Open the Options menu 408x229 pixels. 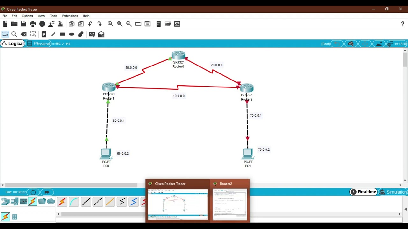click(x=27, y=16)
